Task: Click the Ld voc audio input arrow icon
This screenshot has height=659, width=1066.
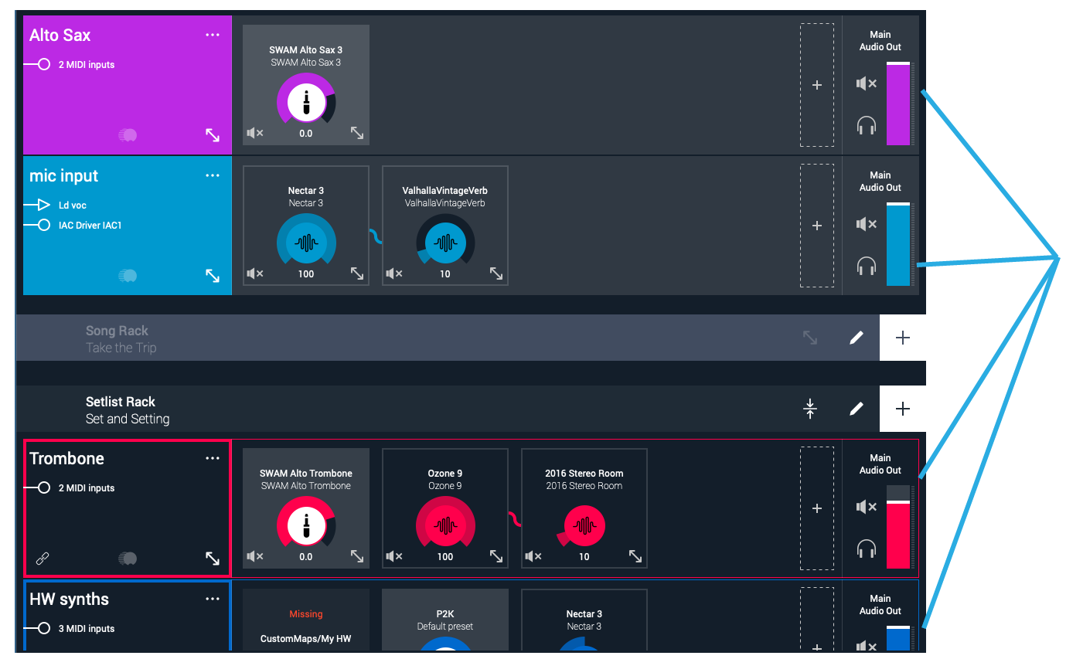Action: tap(43, 206)
